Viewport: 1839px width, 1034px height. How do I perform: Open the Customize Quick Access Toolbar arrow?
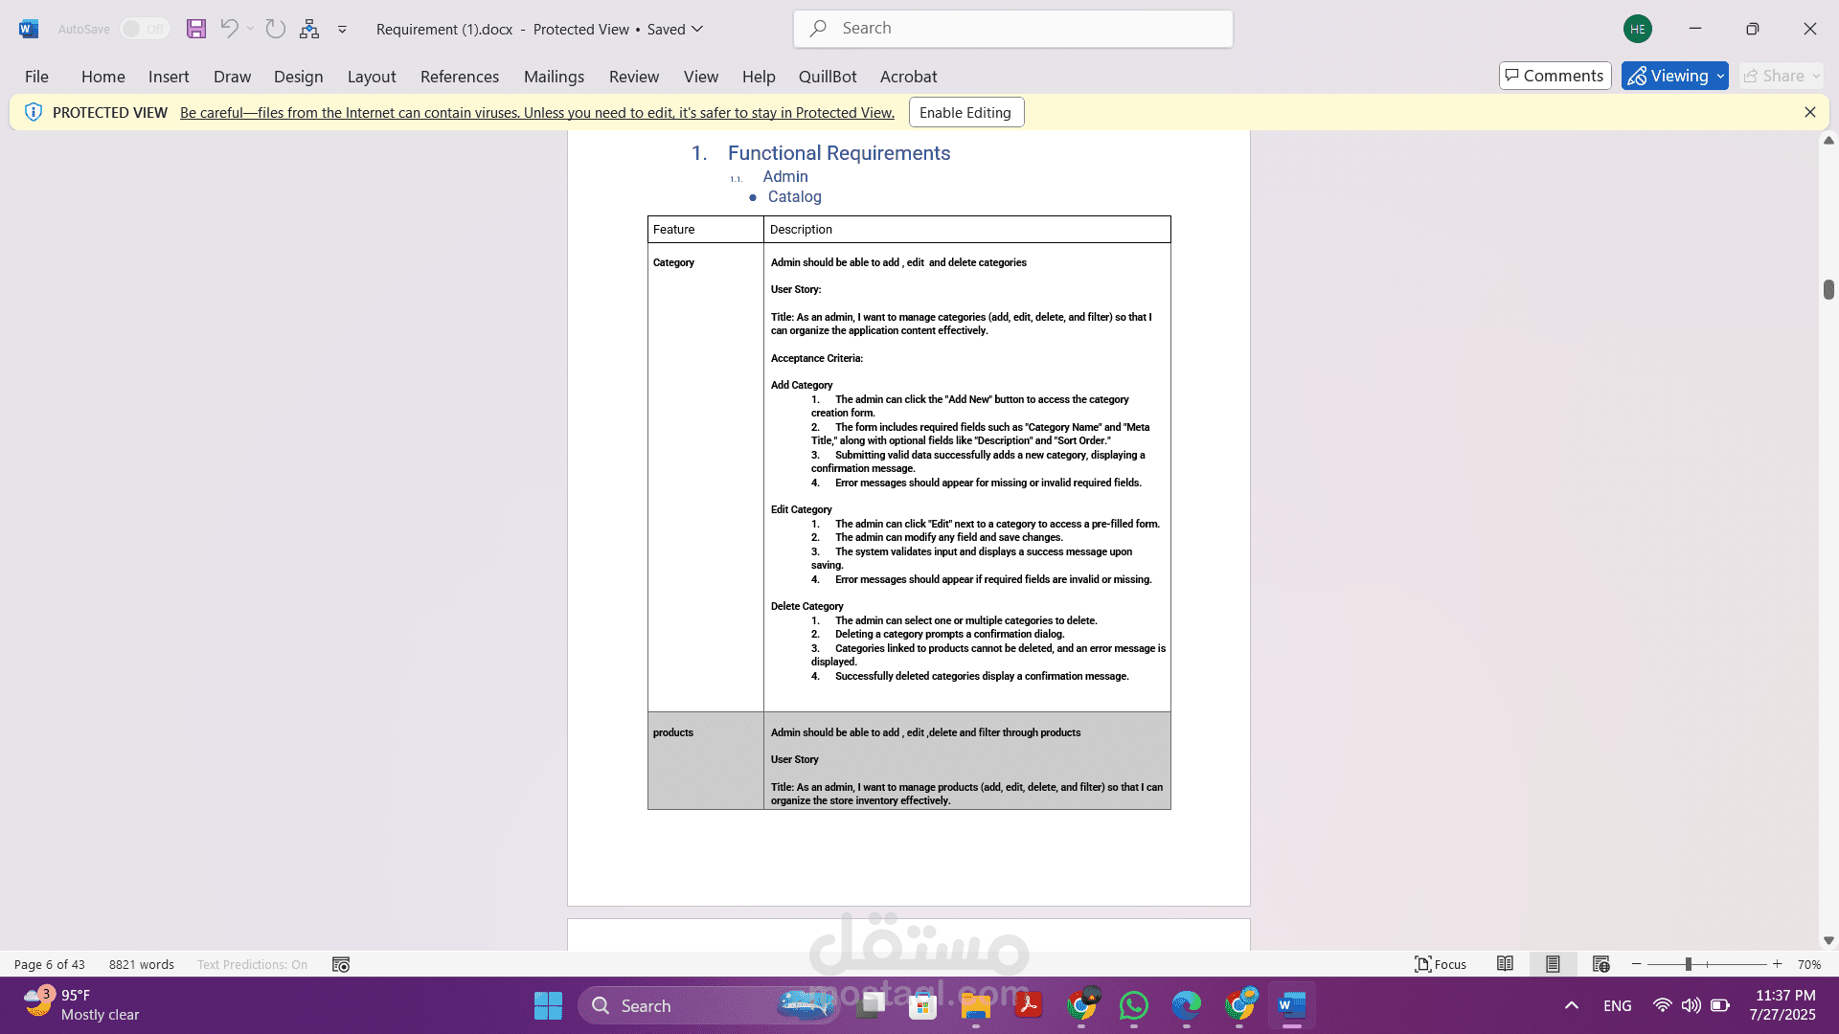point(342,30)
